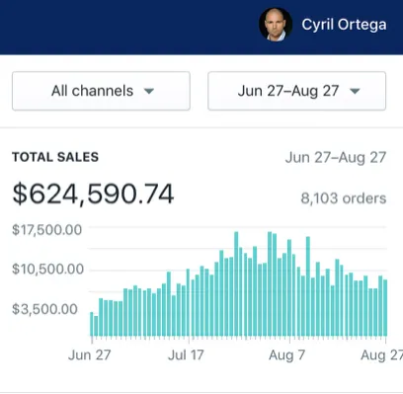
Task: Click the $17,500.00 y-axis label
Action: (46, 230)
